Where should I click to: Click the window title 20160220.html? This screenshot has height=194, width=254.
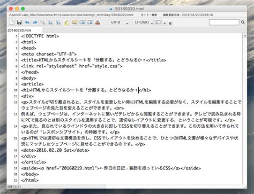coord(130,9)
